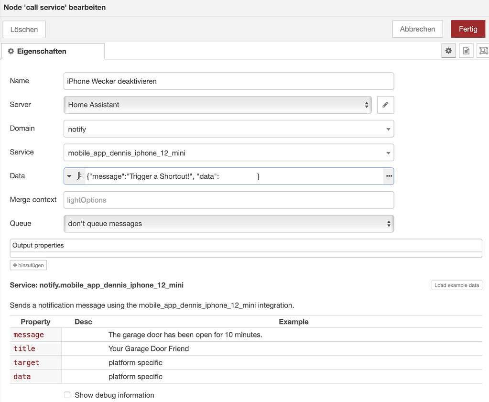Open the Server selector for Home Assistant
Screen dimensions: 489x402
point(217,105)
